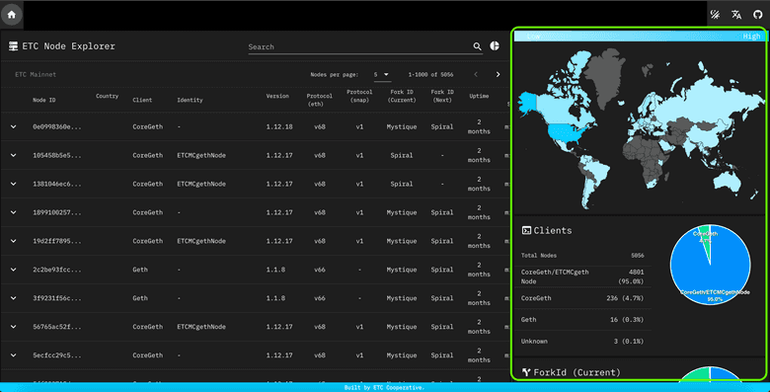Expand the 0e0998360e node row

click(x=13, y=126)
